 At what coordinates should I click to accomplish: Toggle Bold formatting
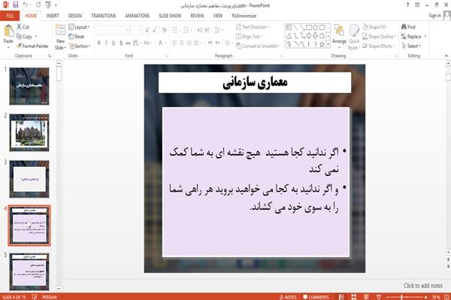(x=99, y=43)
